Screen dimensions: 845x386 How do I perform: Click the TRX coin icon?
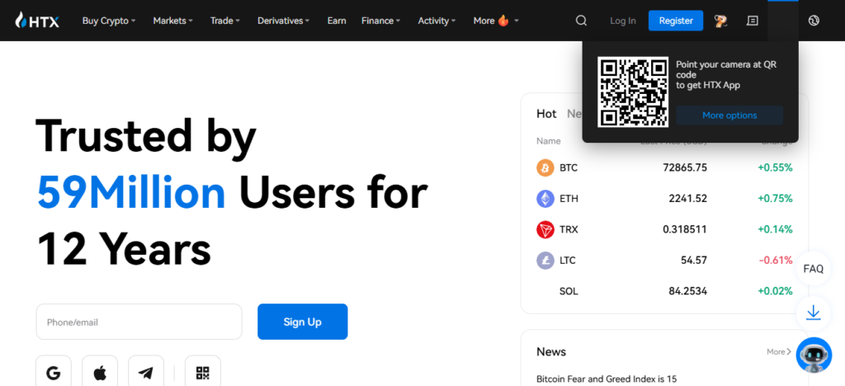545,229
